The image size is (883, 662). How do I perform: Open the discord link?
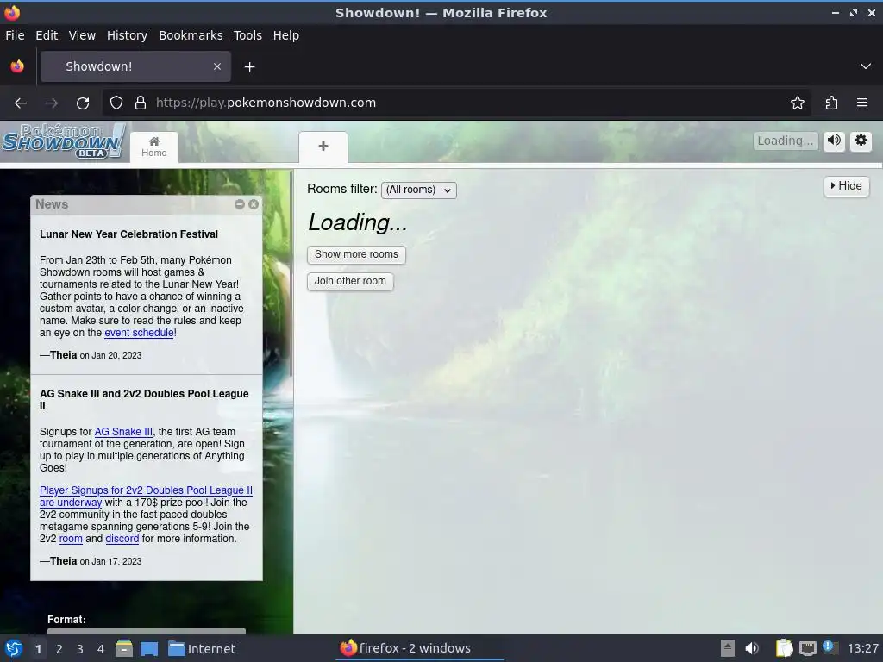coord(122,539)
